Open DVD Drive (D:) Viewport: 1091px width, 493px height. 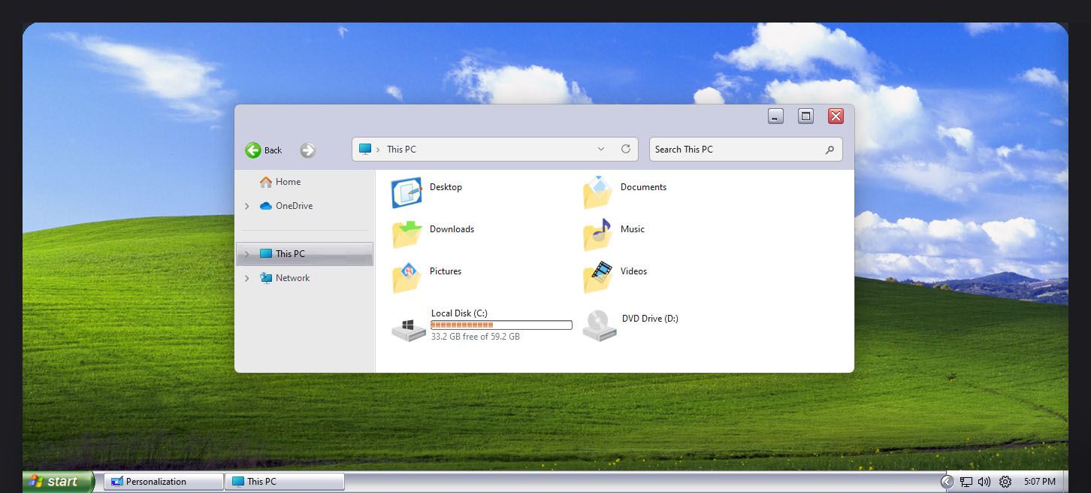click(649, 318)
